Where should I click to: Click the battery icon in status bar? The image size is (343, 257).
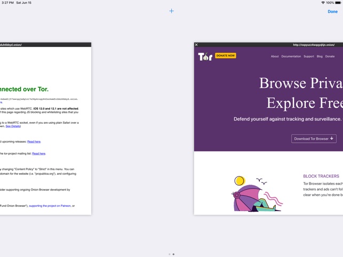tap(338, 3)
